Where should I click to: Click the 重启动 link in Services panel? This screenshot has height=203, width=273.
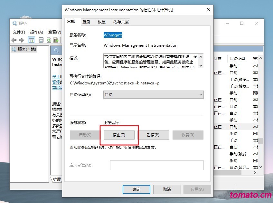pos(57,87)
